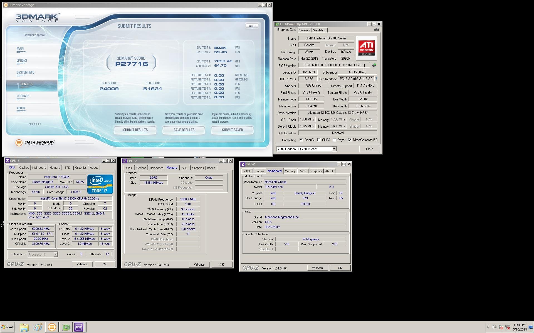The width and height of the screenshot is (534, 333).
Task: Toggle the CUDA checkbox
Action: pos(319,140)
